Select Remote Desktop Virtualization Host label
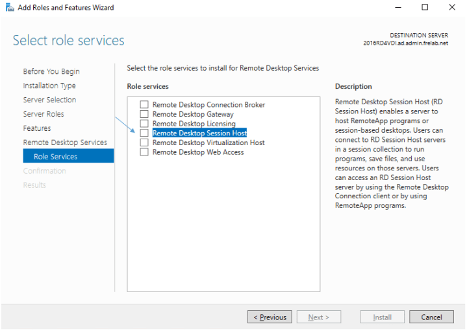Image resolution: width=467 pixels, height=331 pixels. (x=208, y=143)
